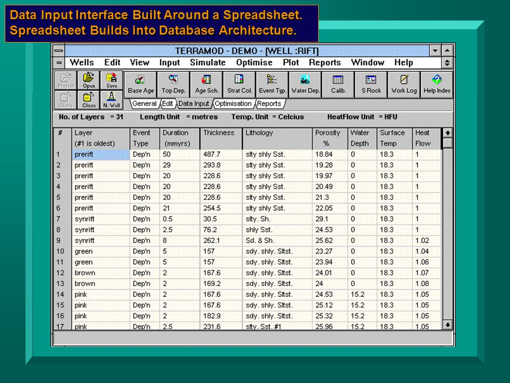Open the Edit menu
The image size is (510, 383).
[112, 63]
